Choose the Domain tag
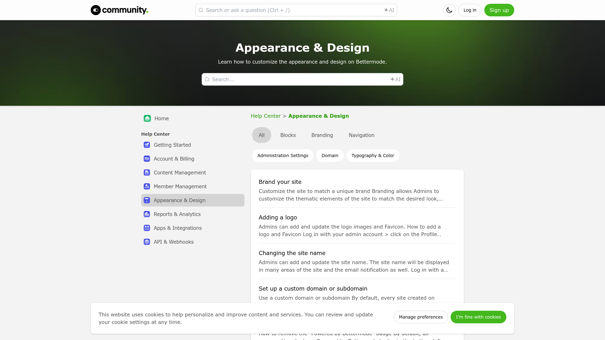The image size is (605, 340). point(330,156)
